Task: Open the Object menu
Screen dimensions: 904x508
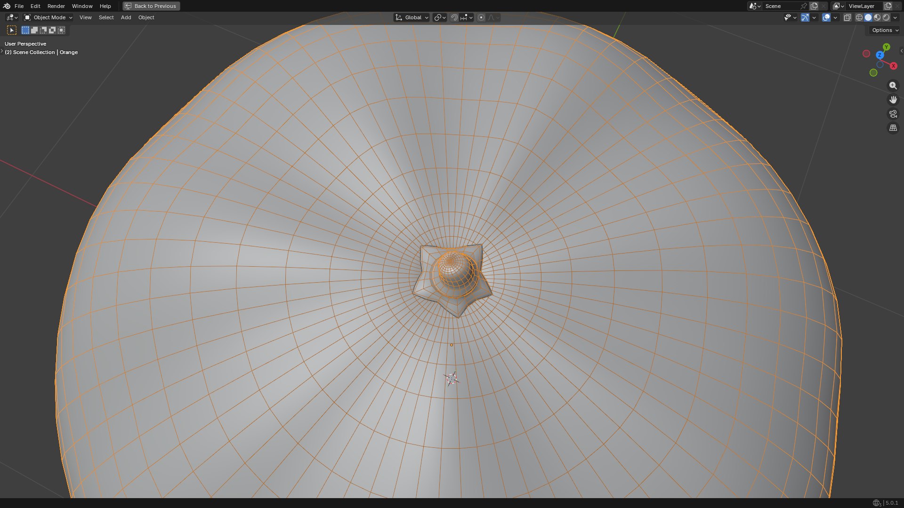Action: coord(146,17)
